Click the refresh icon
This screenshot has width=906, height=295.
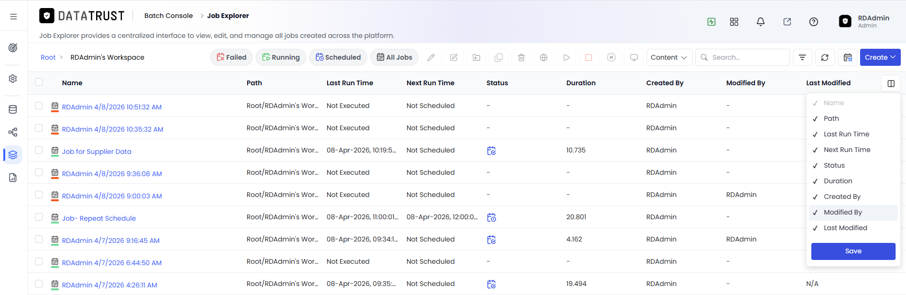[x=825, y=57]
